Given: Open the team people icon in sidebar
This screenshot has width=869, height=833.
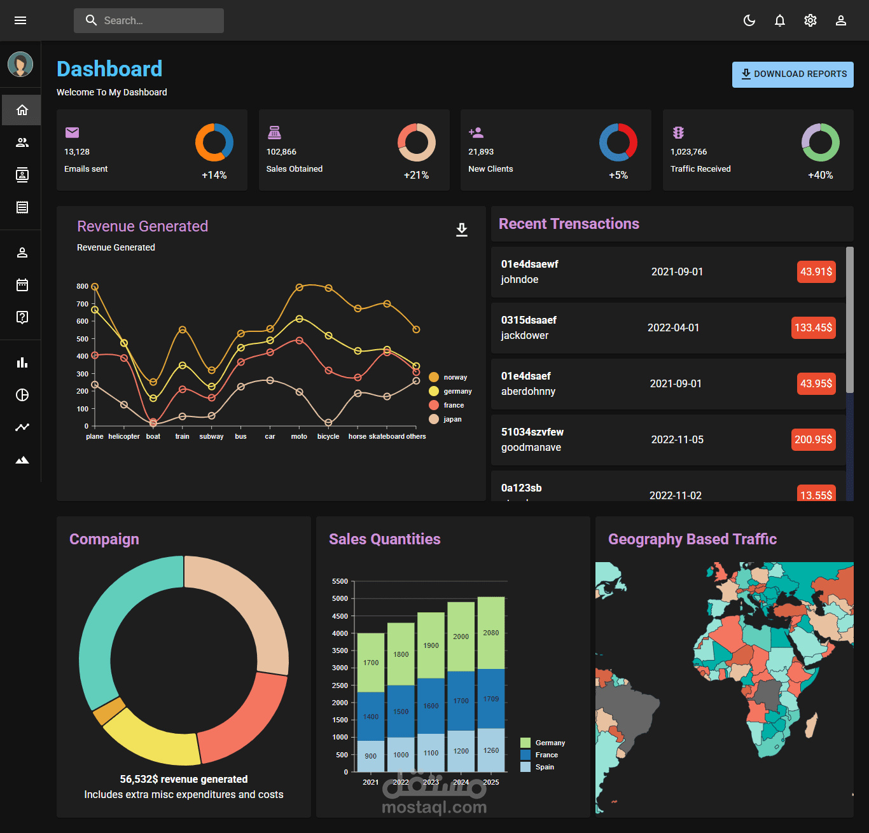Looking at the screenshot, I should [22, 142].
